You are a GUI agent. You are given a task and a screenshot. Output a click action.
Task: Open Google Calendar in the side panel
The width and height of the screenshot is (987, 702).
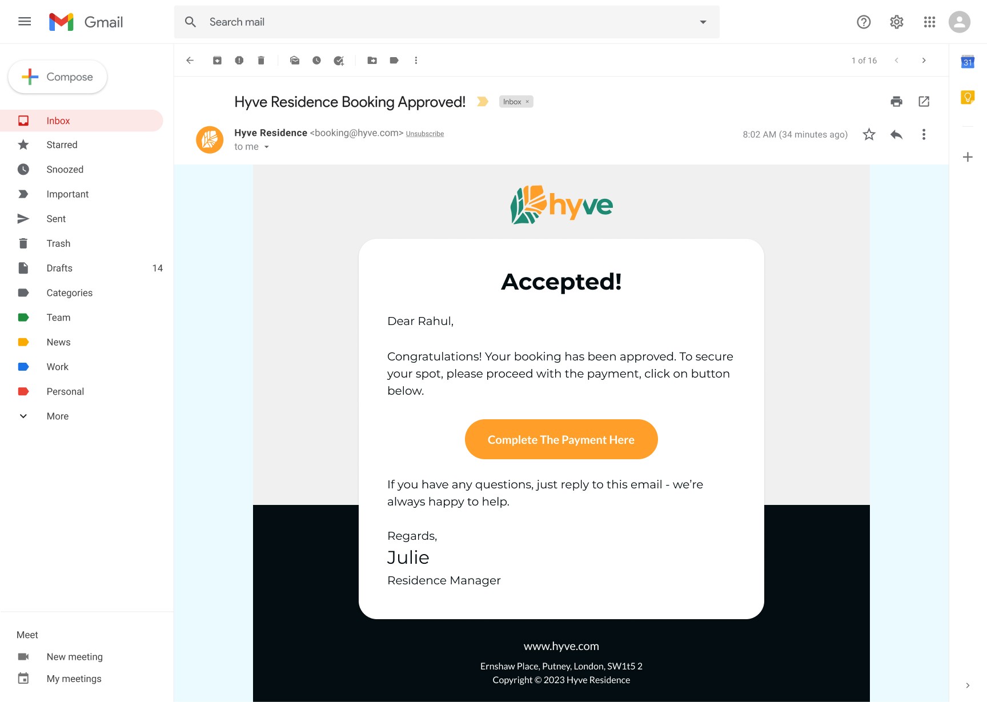(x=967, y=62)
